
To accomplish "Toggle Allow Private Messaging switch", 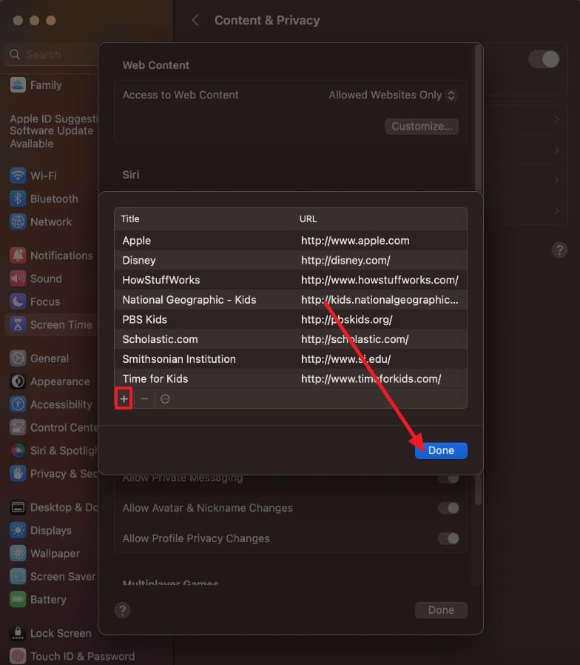I will point(448,479).
